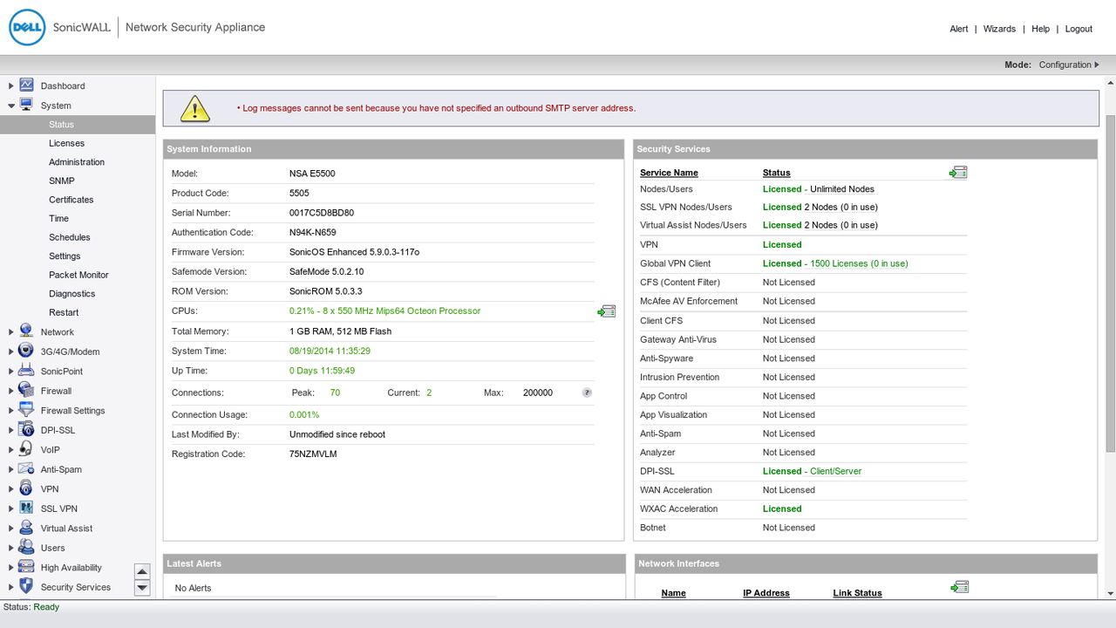Open the Time settings page

(x=58, y=218)
